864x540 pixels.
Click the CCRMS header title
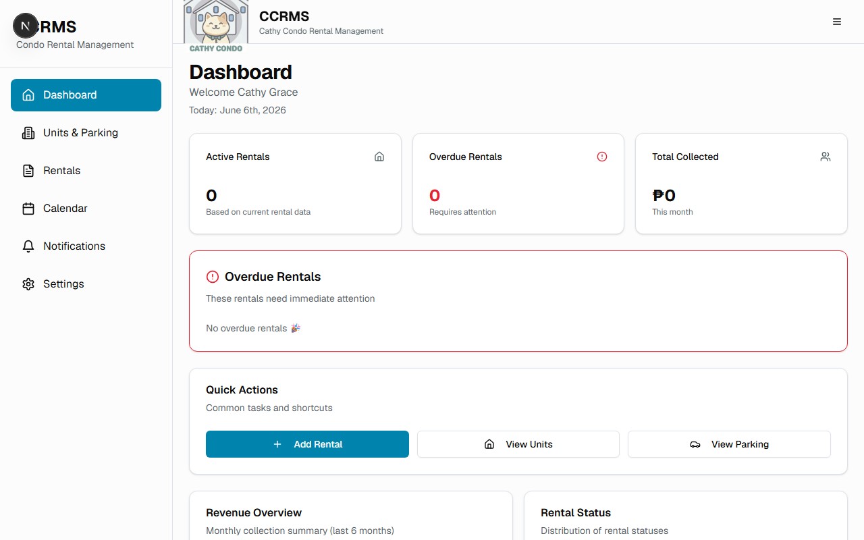[x=284, y=16]
